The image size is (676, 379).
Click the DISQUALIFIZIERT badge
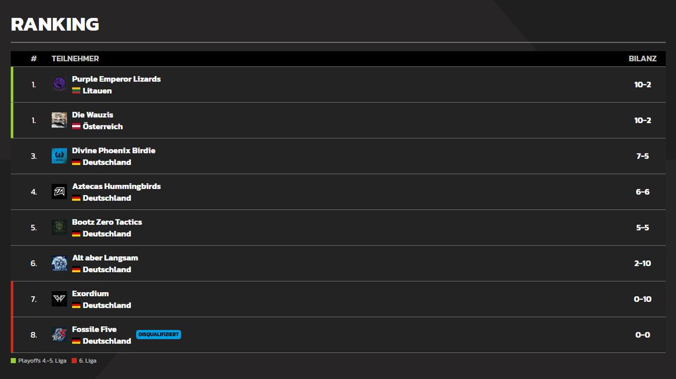158,335
